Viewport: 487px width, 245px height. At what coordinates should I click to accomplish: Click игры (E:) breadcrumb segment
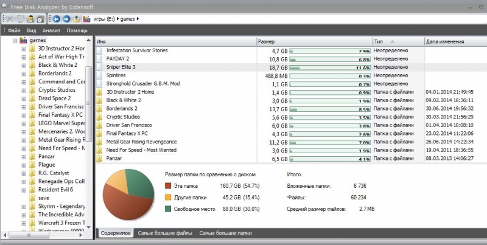103,19
